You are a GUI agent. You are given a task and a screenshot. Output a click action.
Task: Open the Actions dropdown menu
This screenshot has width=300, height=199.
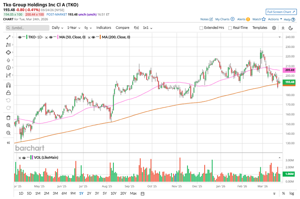tap(275, 19)
